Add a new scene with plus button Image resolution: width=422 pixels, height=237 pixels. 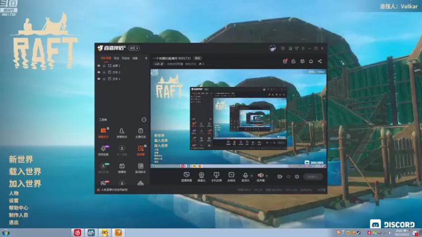coord(146,58)
